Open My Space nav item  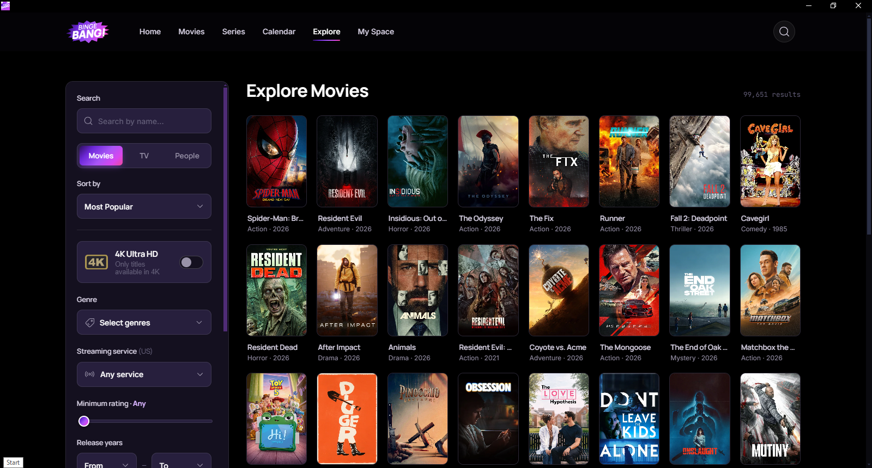[376, 32]
